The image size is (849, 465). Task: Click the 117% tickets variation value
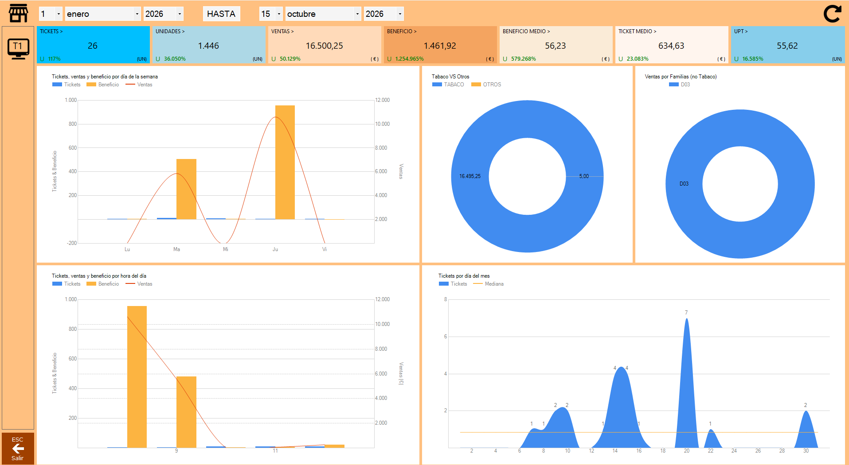[x=55, y=59]
